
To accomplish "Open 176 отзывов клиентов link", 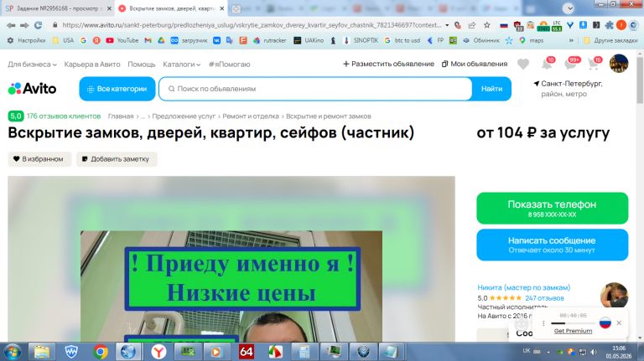I will click(64, 116).
